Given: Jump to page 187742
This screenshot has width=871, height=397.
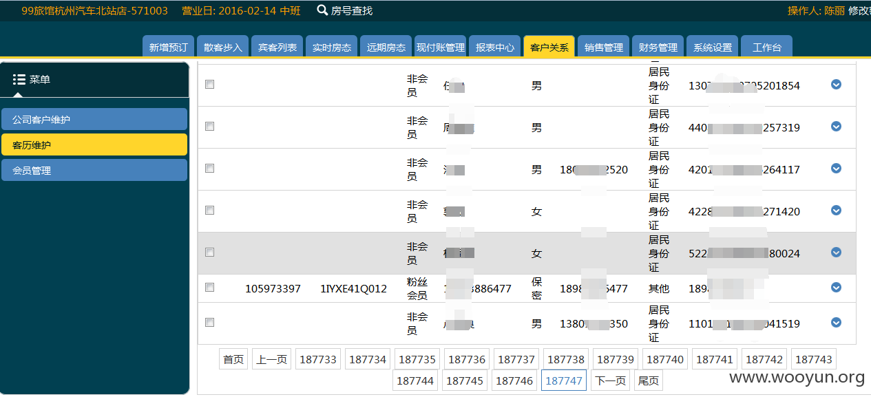Looking at the screenshot, I should (x=764, y=359).
